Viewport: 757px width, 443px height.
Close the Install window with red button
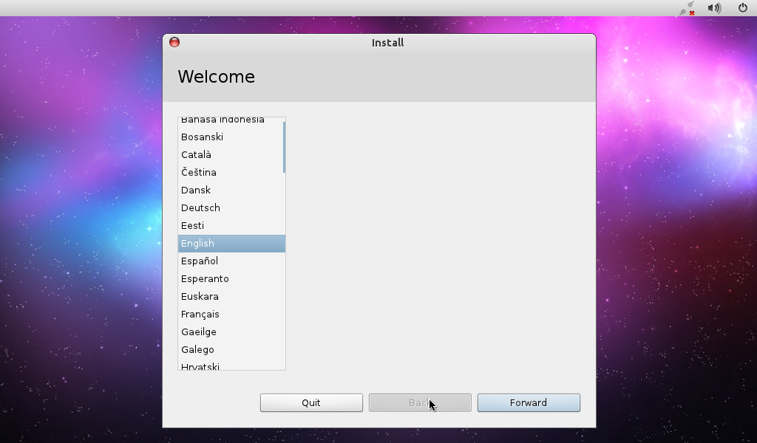[x=174, y=42]
